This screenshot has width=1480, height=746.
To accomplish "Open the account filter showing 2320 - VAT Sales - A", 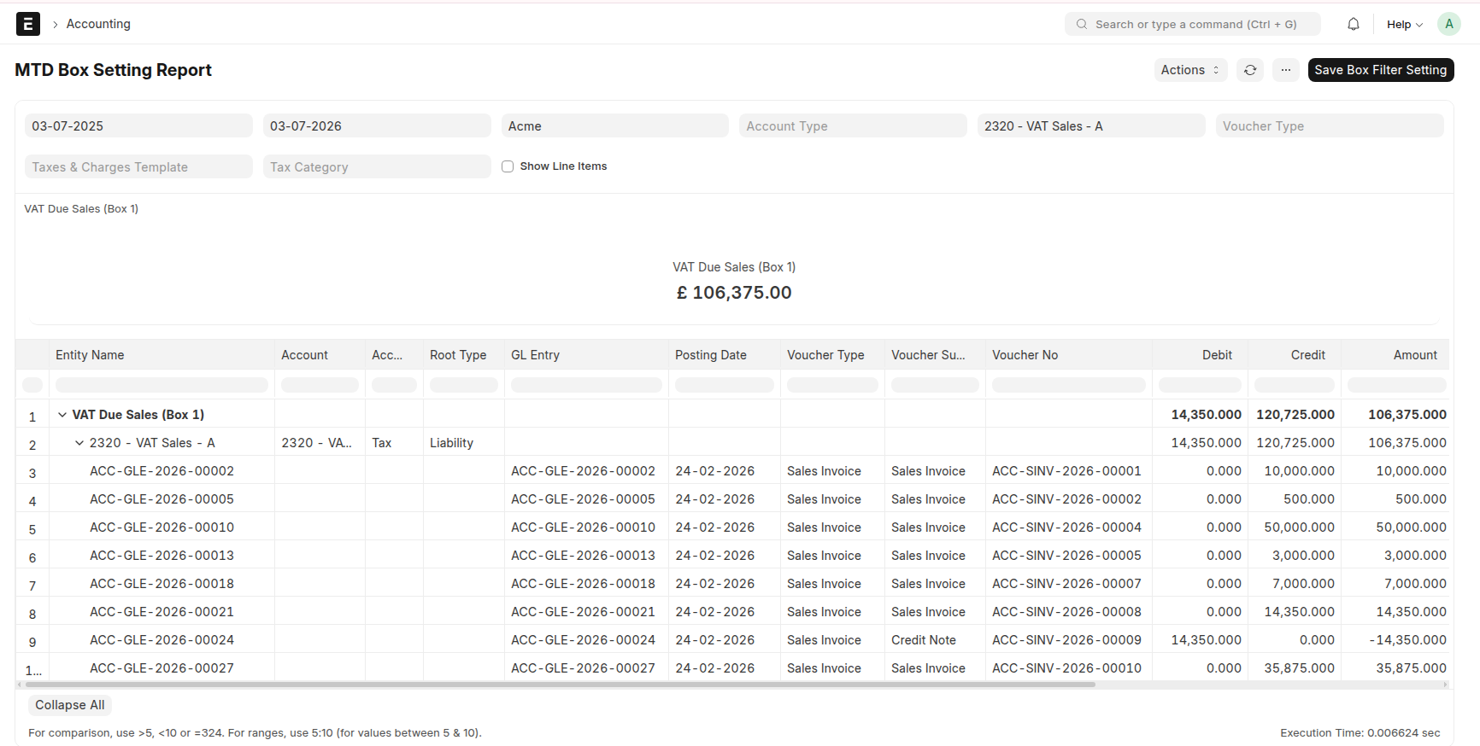I will click(1091, 125).
